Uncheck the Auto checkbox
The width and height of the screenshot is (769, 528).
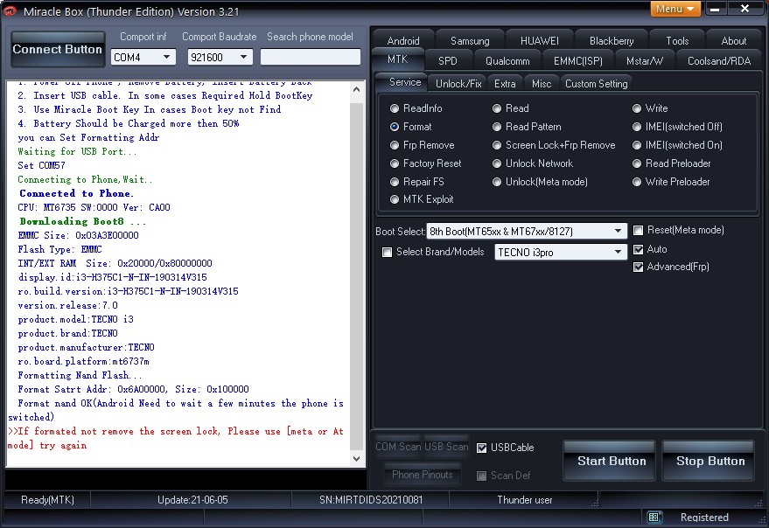click(x=638, y=249)
